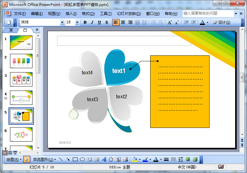Toggle Italic formatting
This screenshot has width=247, height=173.
click(92, 22)
